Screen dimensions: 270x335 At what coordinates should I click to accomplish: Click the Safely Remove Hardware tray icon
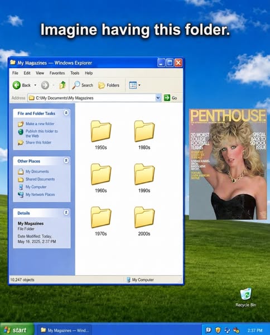coord(237,330)
